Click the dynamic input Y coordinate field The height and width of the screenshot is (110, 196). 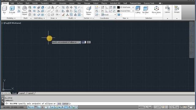[x=89, y=42]
